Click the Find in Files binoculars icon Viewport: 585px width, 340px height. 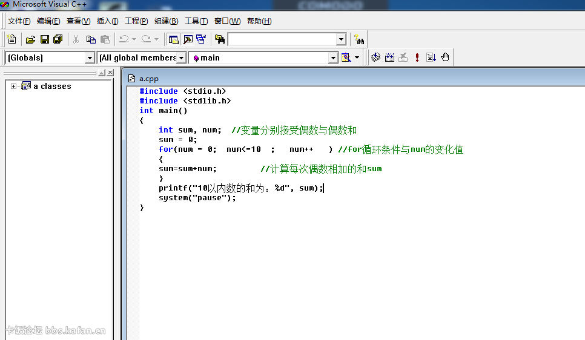click(x=220, y=39)
